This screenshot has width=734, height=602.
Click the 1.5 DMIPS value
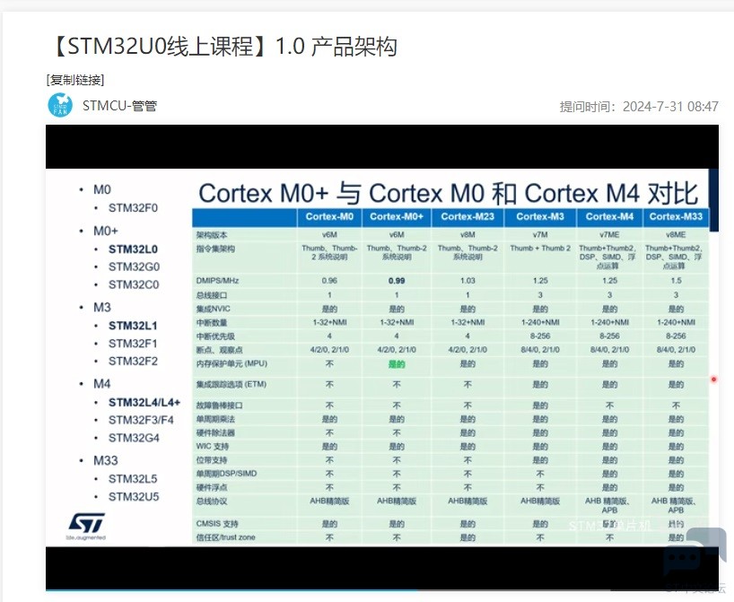(x=676, y=281)
